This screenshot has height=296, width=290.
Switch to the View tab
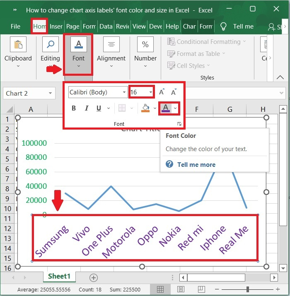[x=139, y=26]
